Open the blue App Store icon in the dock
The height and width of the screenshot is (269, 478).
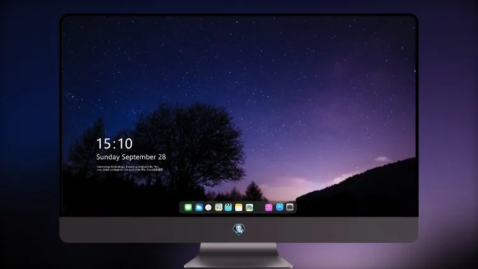pos(280,207)
